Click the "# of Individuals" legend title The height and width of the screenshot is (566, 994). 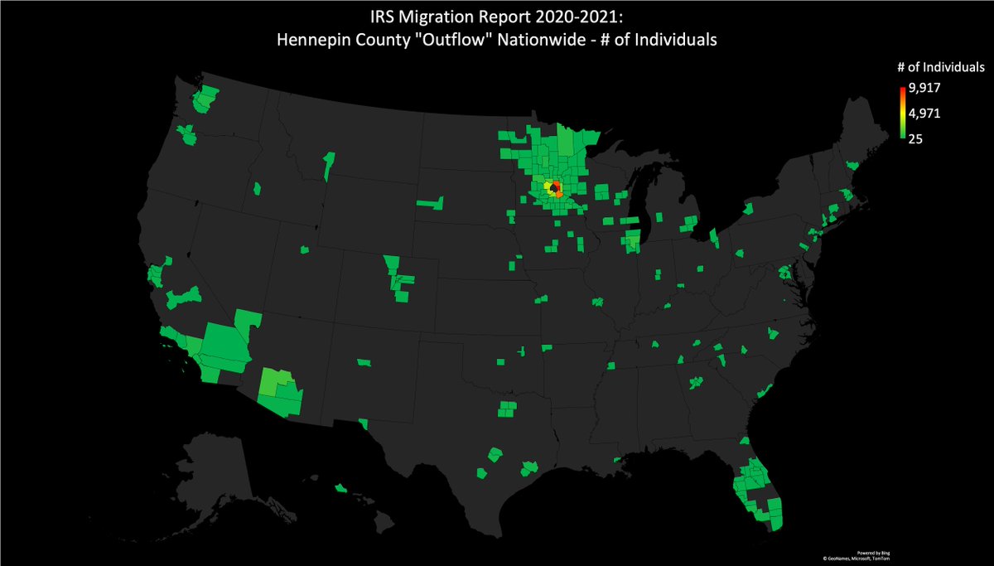[x=942, y=66]
